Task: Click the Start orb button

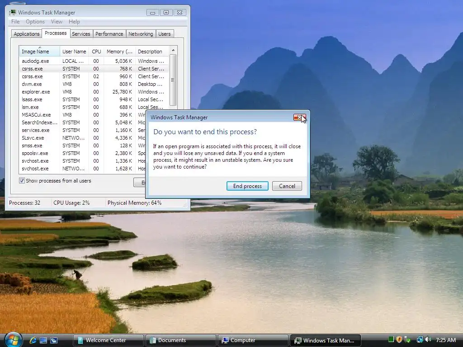Action: coord(13,340)
